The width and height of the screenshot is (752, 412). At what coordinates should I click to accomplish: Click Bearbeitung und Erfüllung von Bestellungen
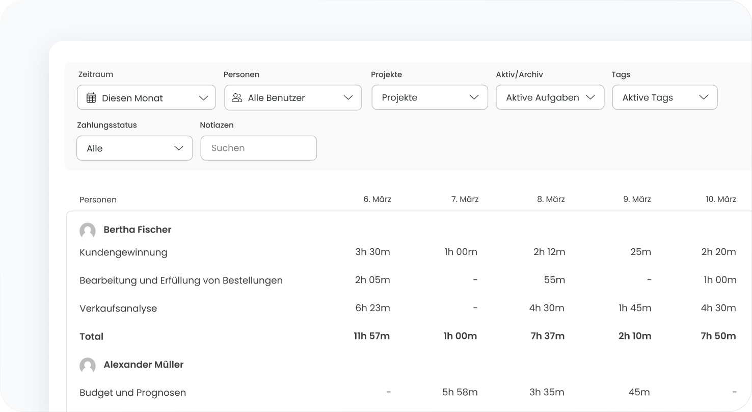[x=181, y=280]
